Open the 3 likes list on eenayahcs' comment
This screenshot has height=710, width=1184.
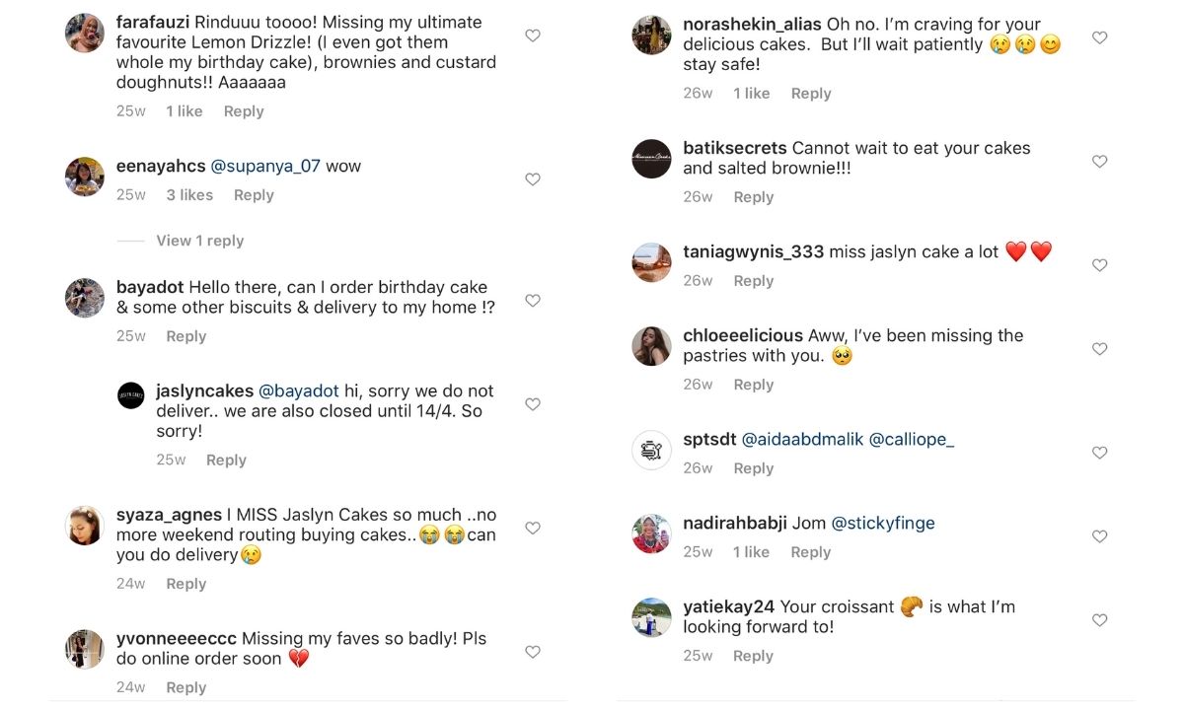click(x=189, y=194)
